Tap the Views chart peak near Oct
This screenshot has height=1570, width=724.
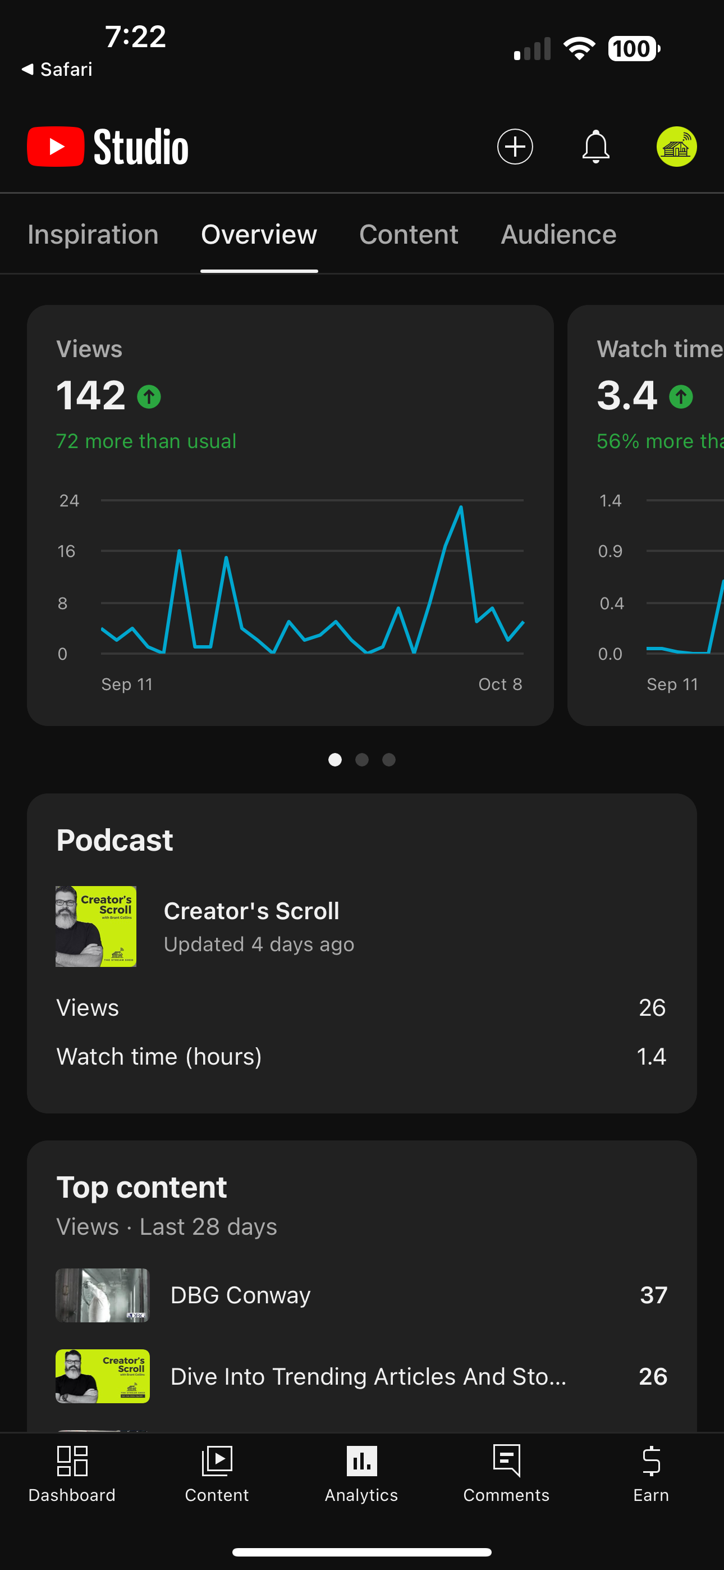pos(461,507)
